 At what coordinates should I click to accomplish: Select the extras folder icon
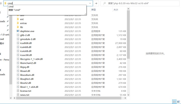click(x=18, y=23)
